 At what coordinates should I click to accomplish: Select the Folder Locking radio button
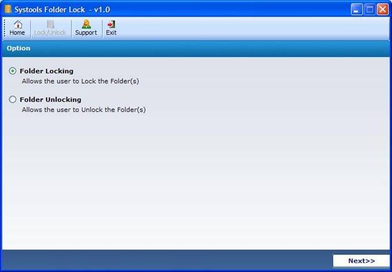tap(13, 71)
